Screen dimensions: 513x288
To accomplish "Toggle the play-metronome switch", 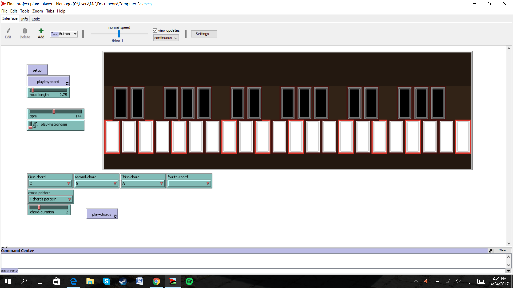I will (x=31, y=125).
